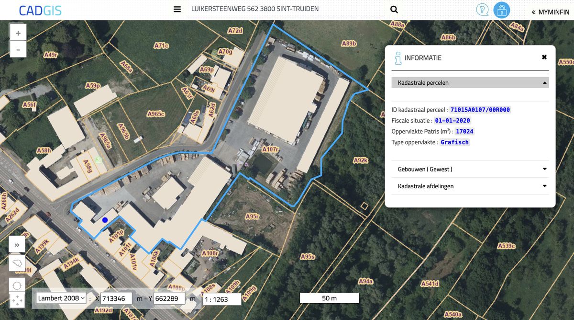This screenshot has width=574, height=320.
Task: Expand the Kadastrale afdelingen section
Action: click(x=470, y=186)
